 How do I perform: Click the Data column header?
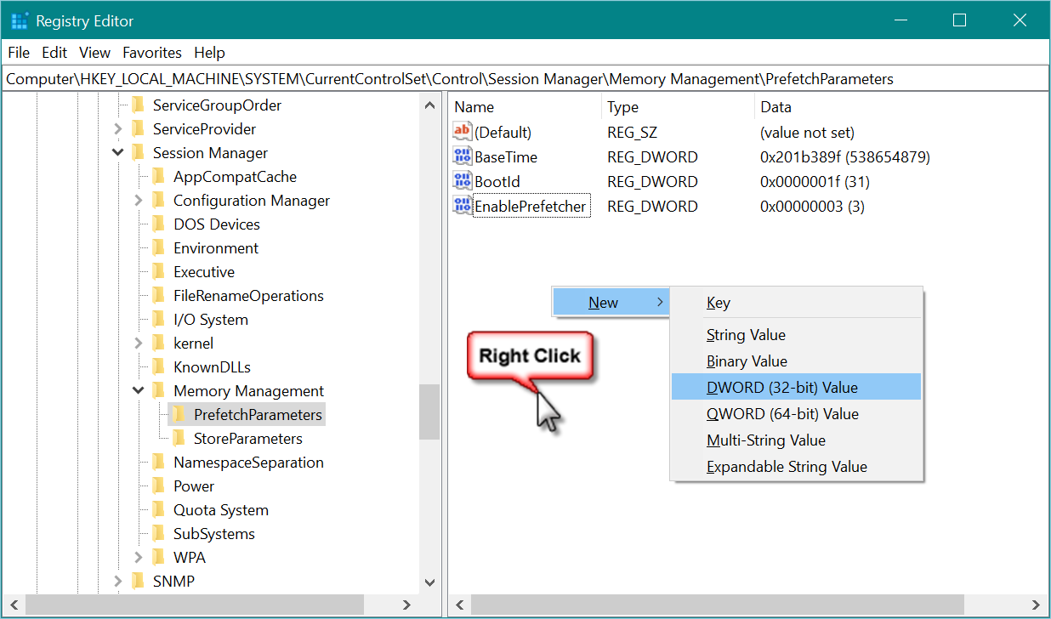click(775, 107)
